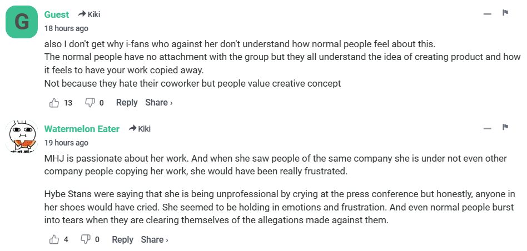Image resolution: width=527 pixels, height=251 pixels.
Task: Open Share menu on Guest comment
Action: (158, 103)
